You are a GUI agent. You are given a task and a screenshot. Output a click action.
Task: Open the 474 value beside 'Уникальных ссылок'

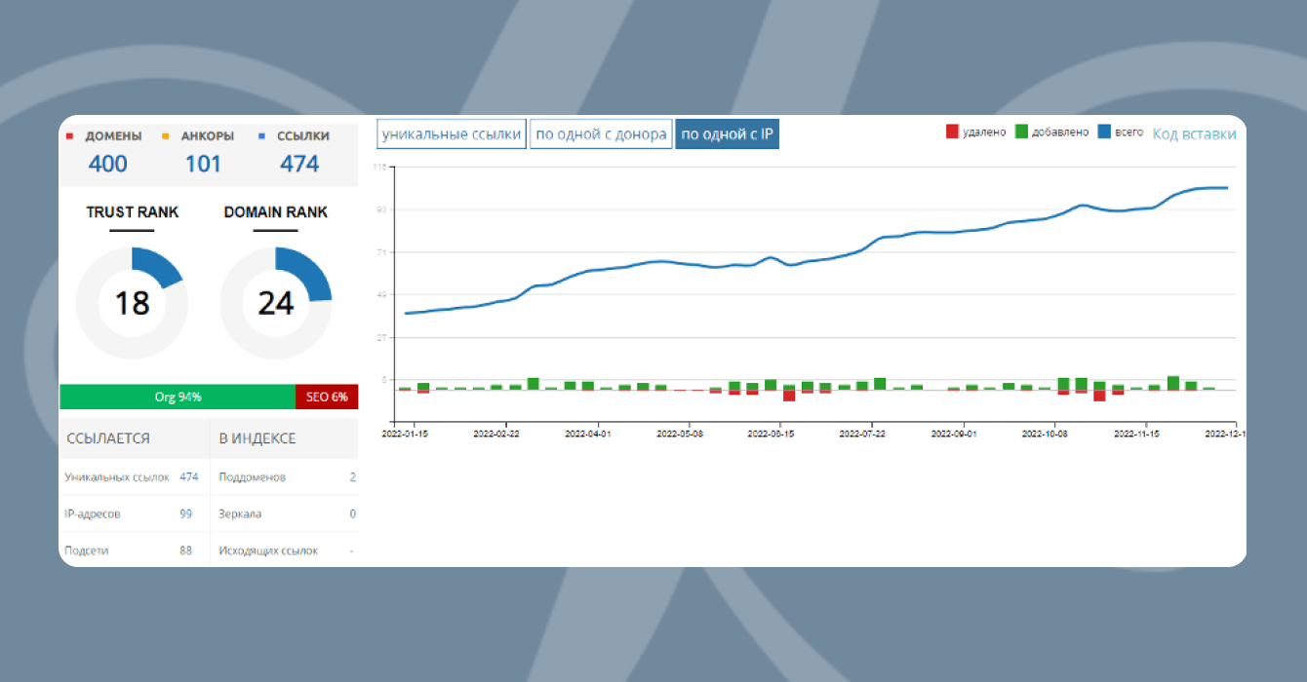[189, 477]
